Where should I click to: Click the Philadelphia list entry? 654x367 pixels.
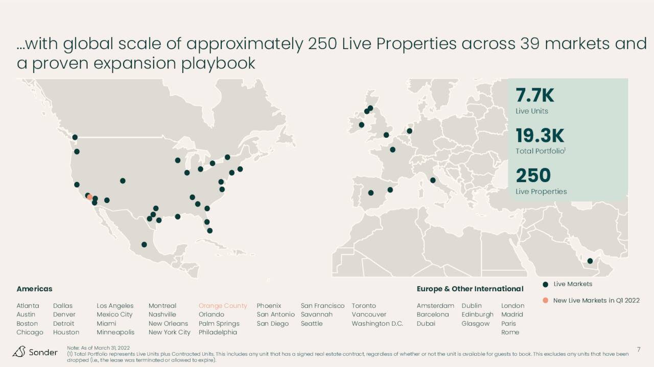[x=218, y=332]
